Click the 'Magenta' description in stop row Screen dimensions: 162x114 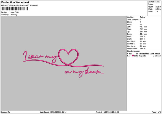click(142, 56)
